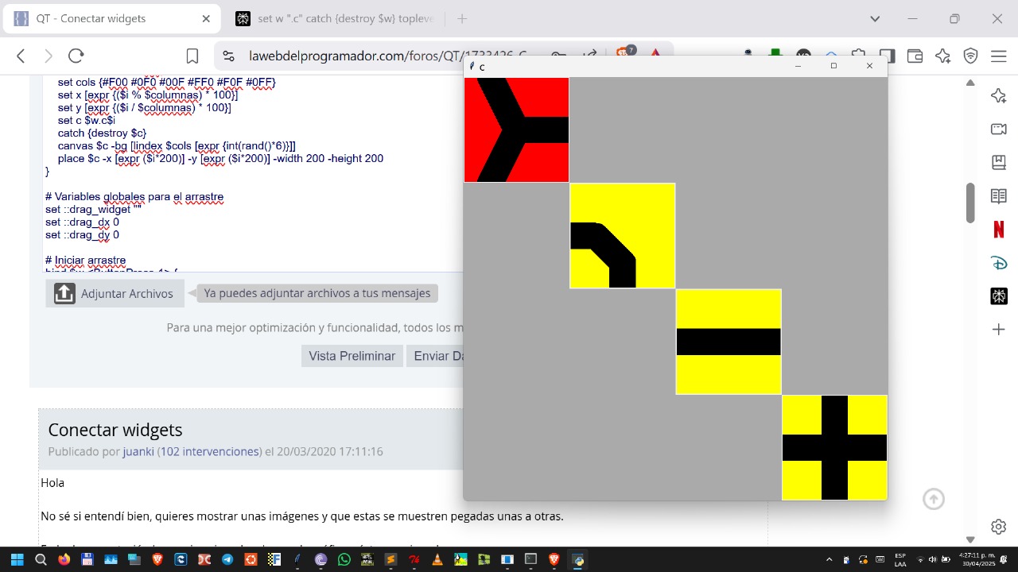Open the 102 intervenciones link
The height and width of the screenshot is (572, 1018).
pyautogui.click(x=211, y=451)
